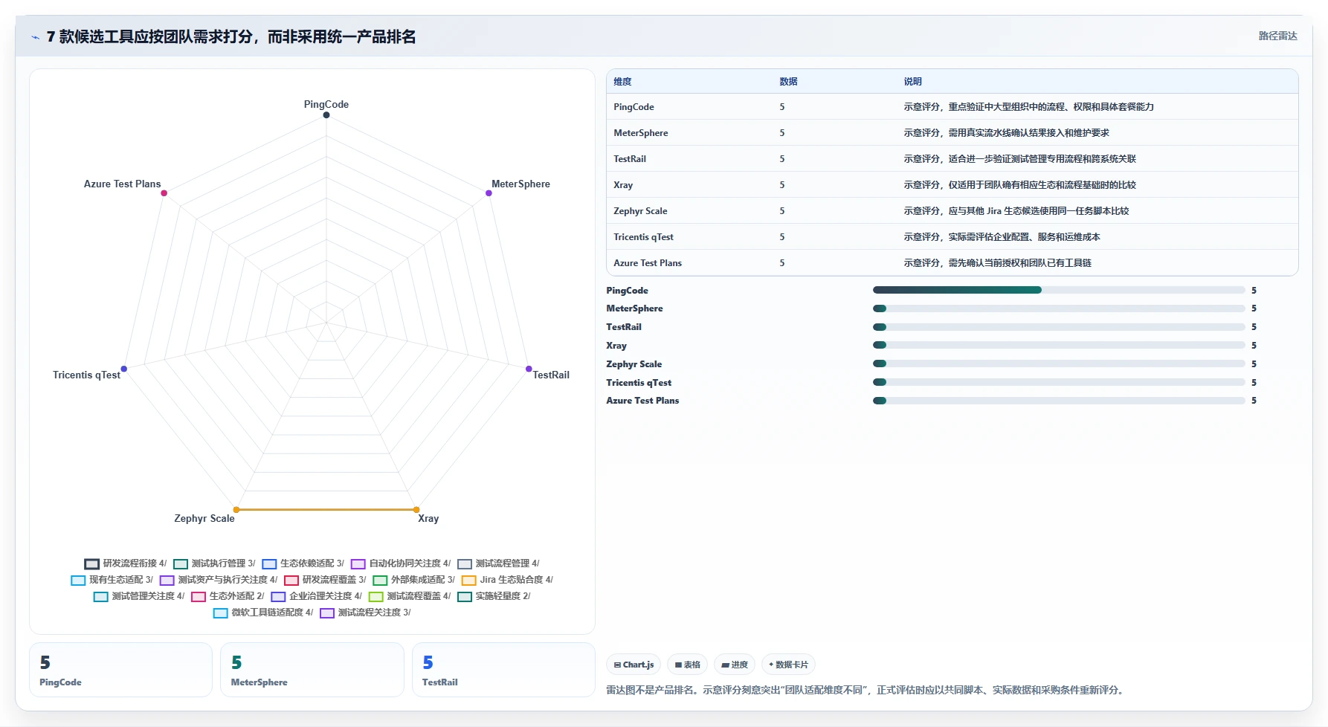Image resolution: width=1328 pixels, height=727 pixels.
Task: Click the 测试流程覆盖 legend swatch
Action: pos(375,596)
